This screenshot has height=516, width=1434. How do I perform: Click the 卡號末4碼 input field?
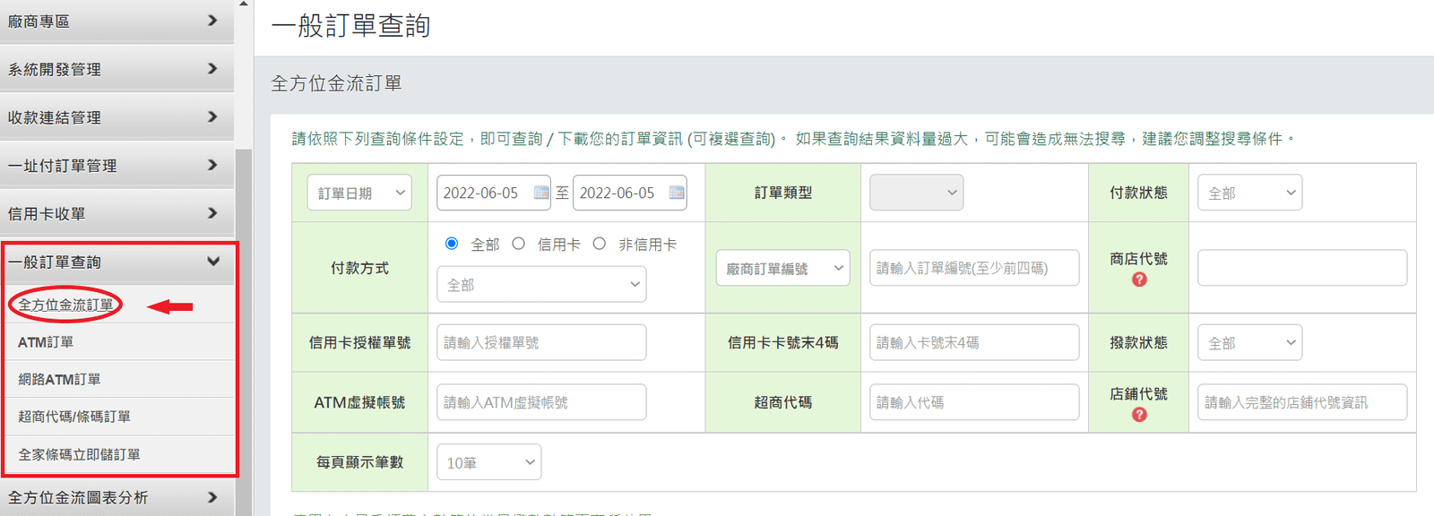(x=974, y=342)
